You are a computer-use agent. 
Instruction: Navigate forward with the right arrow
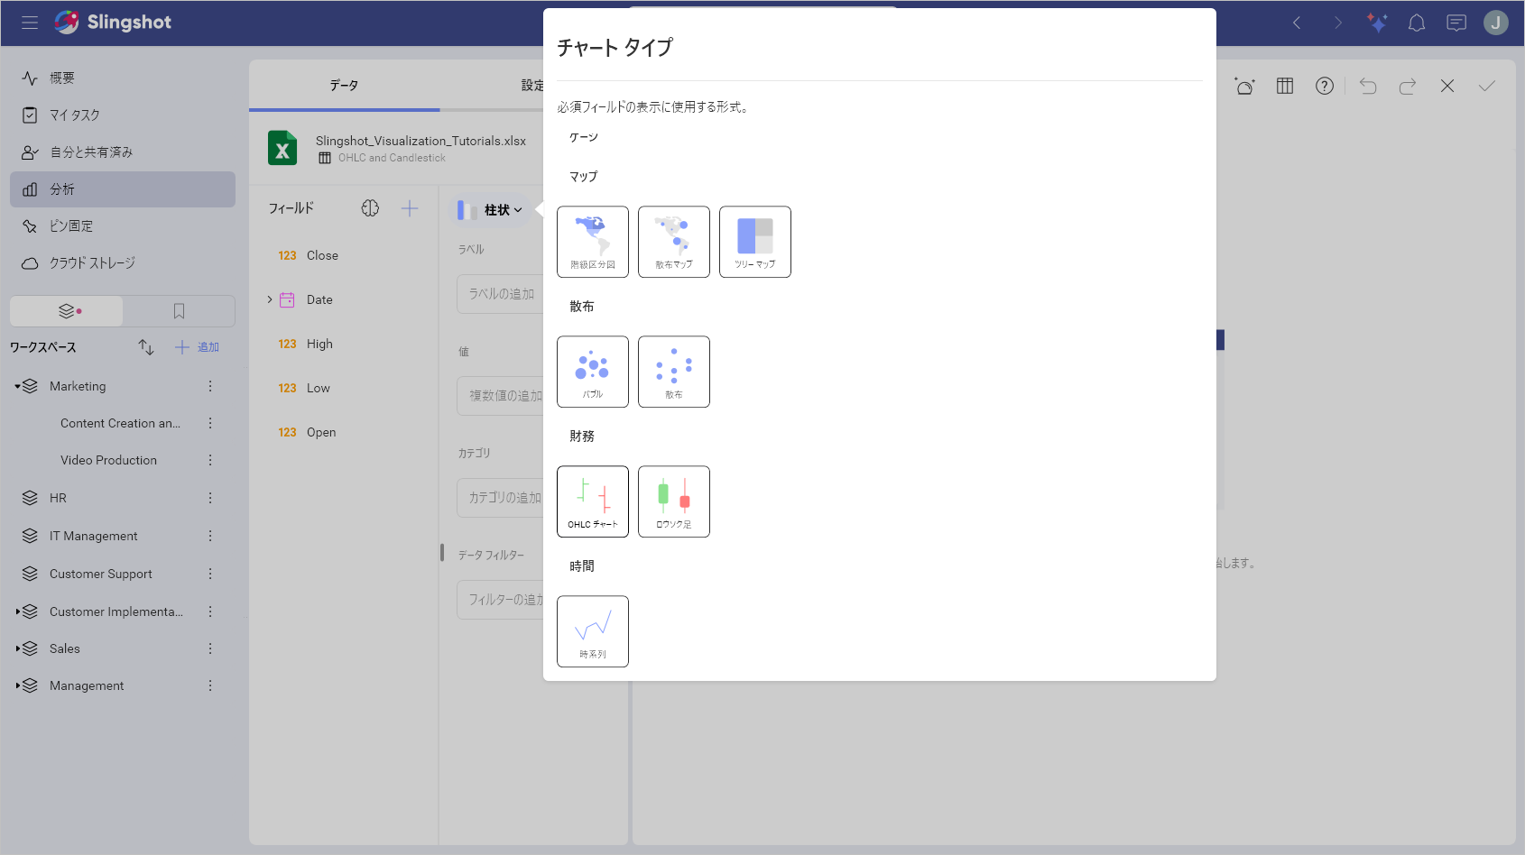coord(1338,23)
